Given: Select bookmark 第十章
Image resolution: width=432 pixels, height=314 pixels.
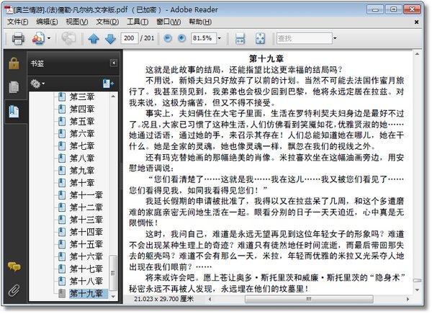Looking at the screenshot, I should (x=82, y=183).
